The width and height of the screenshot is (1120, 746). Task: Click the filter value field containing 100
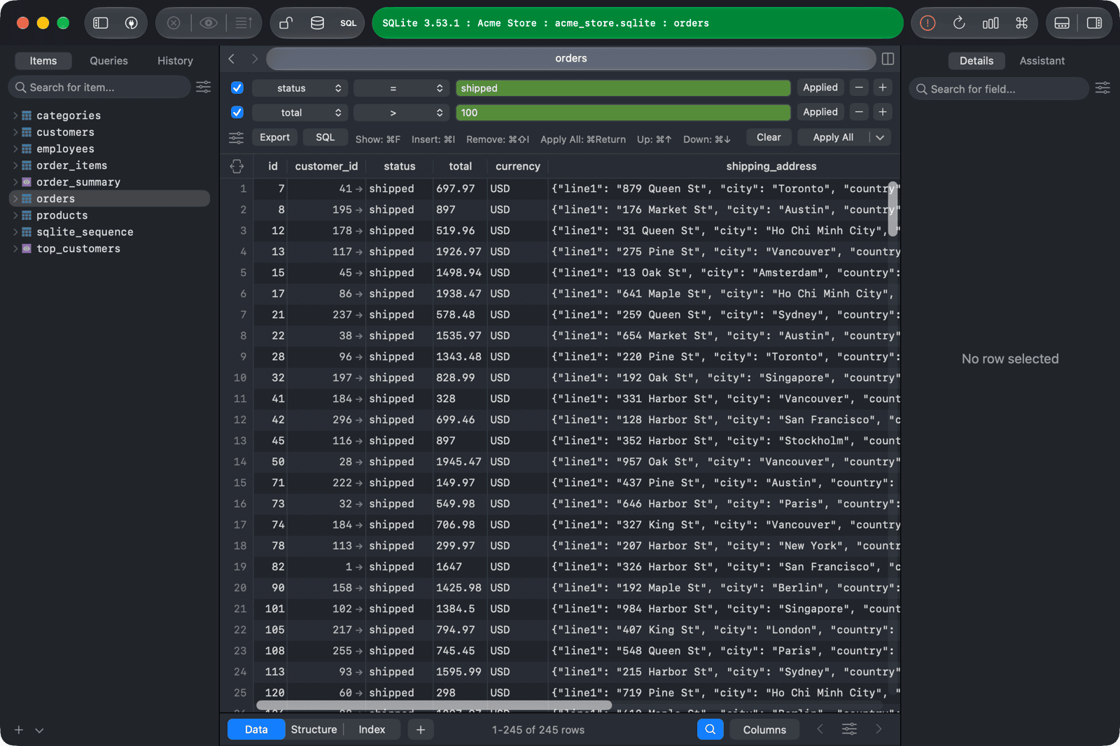point(623,112)
